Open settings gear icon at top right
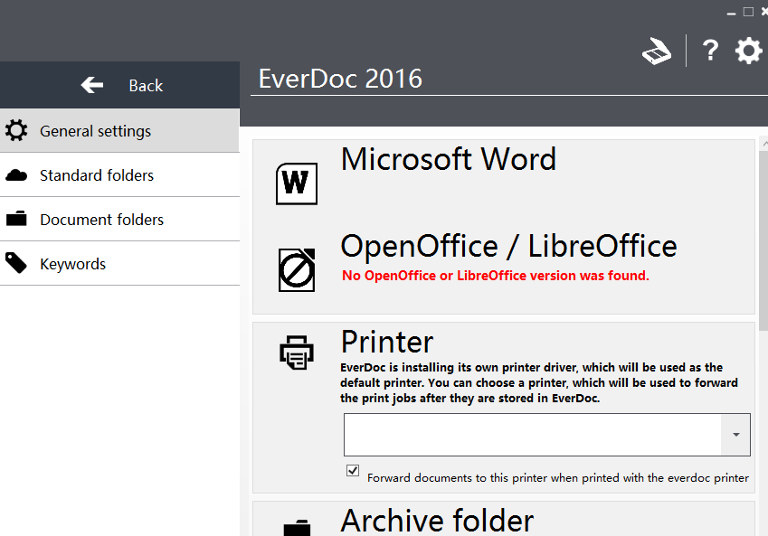This screenshot has height=536, width=768. (x=748, y=51)
